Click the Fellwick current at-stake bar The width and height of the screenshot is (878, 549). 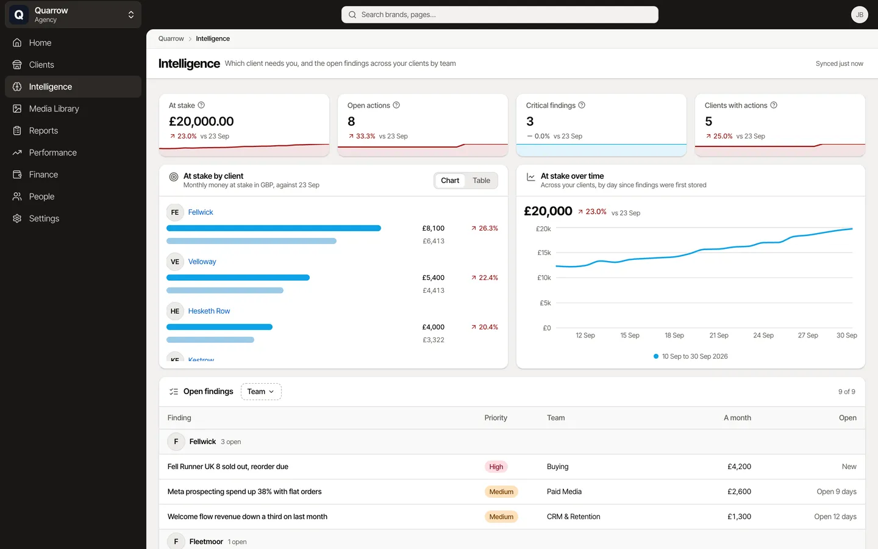click(x=274, y=228)
